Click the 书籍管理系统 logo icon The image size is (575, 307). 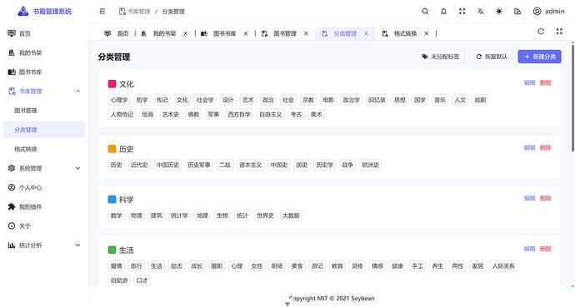(23, 12)
